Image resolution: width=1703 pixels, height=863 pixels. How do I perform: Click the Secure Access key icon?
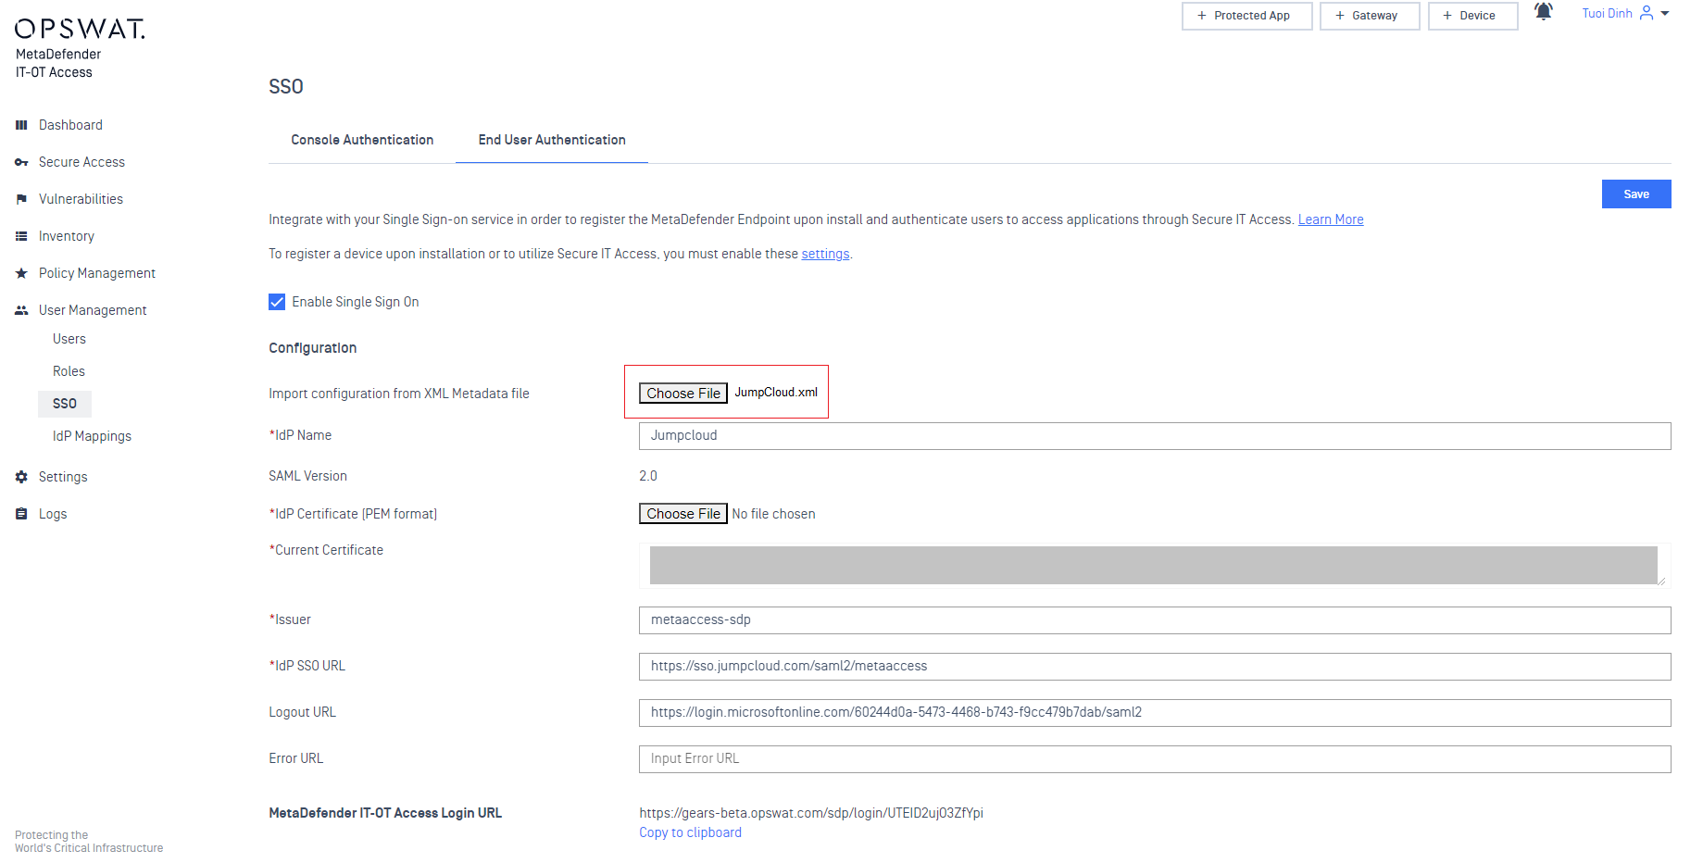21,162
